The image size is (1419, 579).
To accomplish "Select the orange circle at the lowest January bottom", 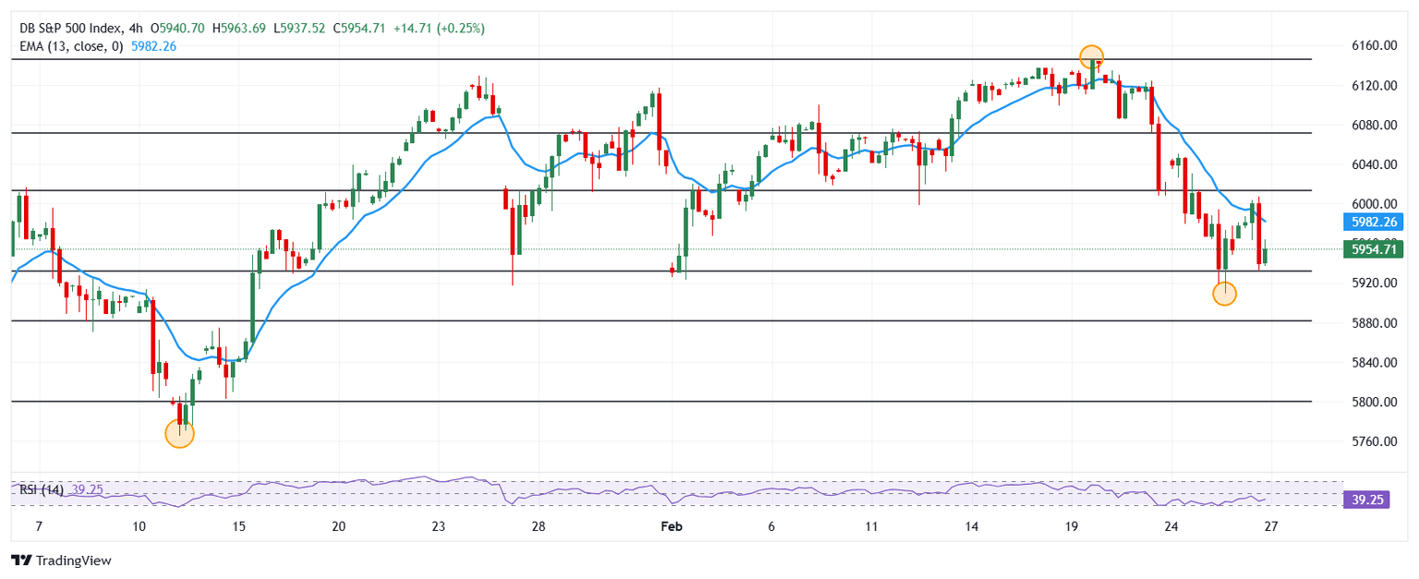I will coord(179,433).
